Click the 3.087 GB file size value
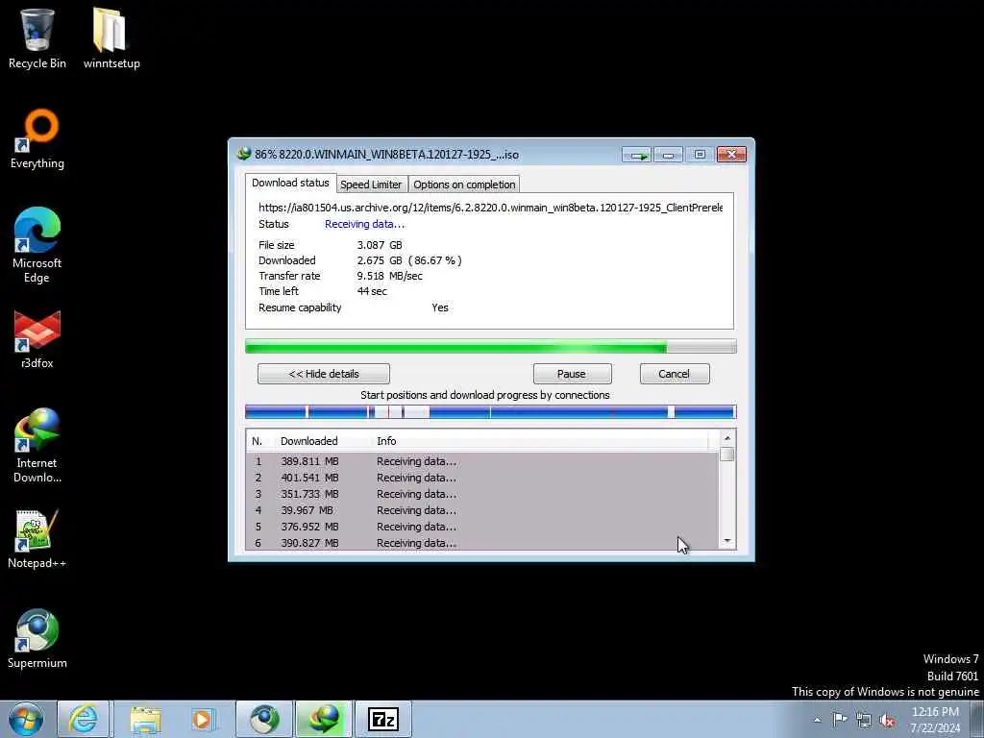 [x=380, y=245]
